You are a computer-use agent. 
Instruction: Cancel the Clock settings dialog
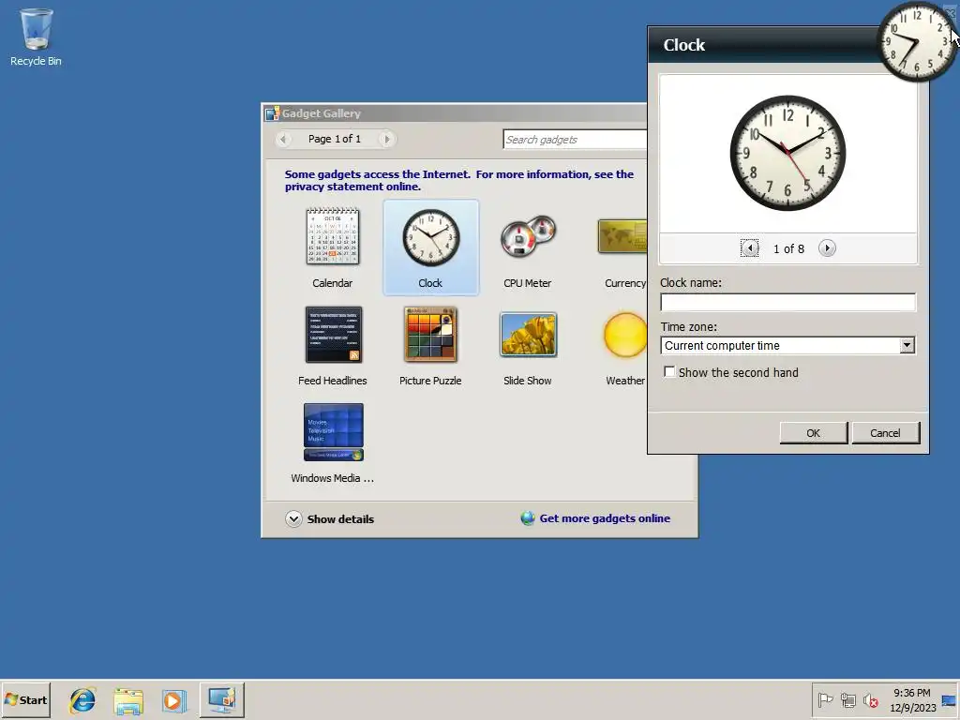point(885,433)
